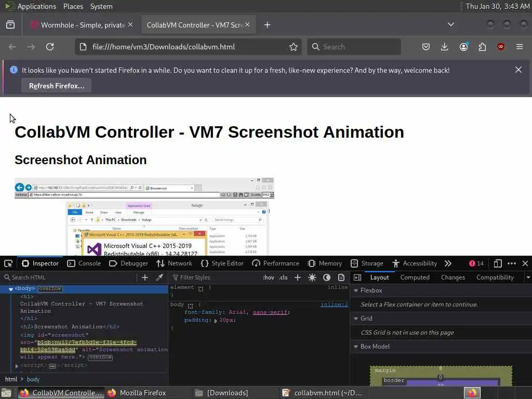Expand the padding shorthand value
This screenshot has height=399, width=532.
pos(216,321)
